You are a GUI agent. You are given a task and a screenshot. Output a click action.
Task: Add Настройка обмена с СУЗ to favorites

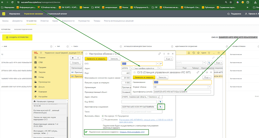pos(86,54)
